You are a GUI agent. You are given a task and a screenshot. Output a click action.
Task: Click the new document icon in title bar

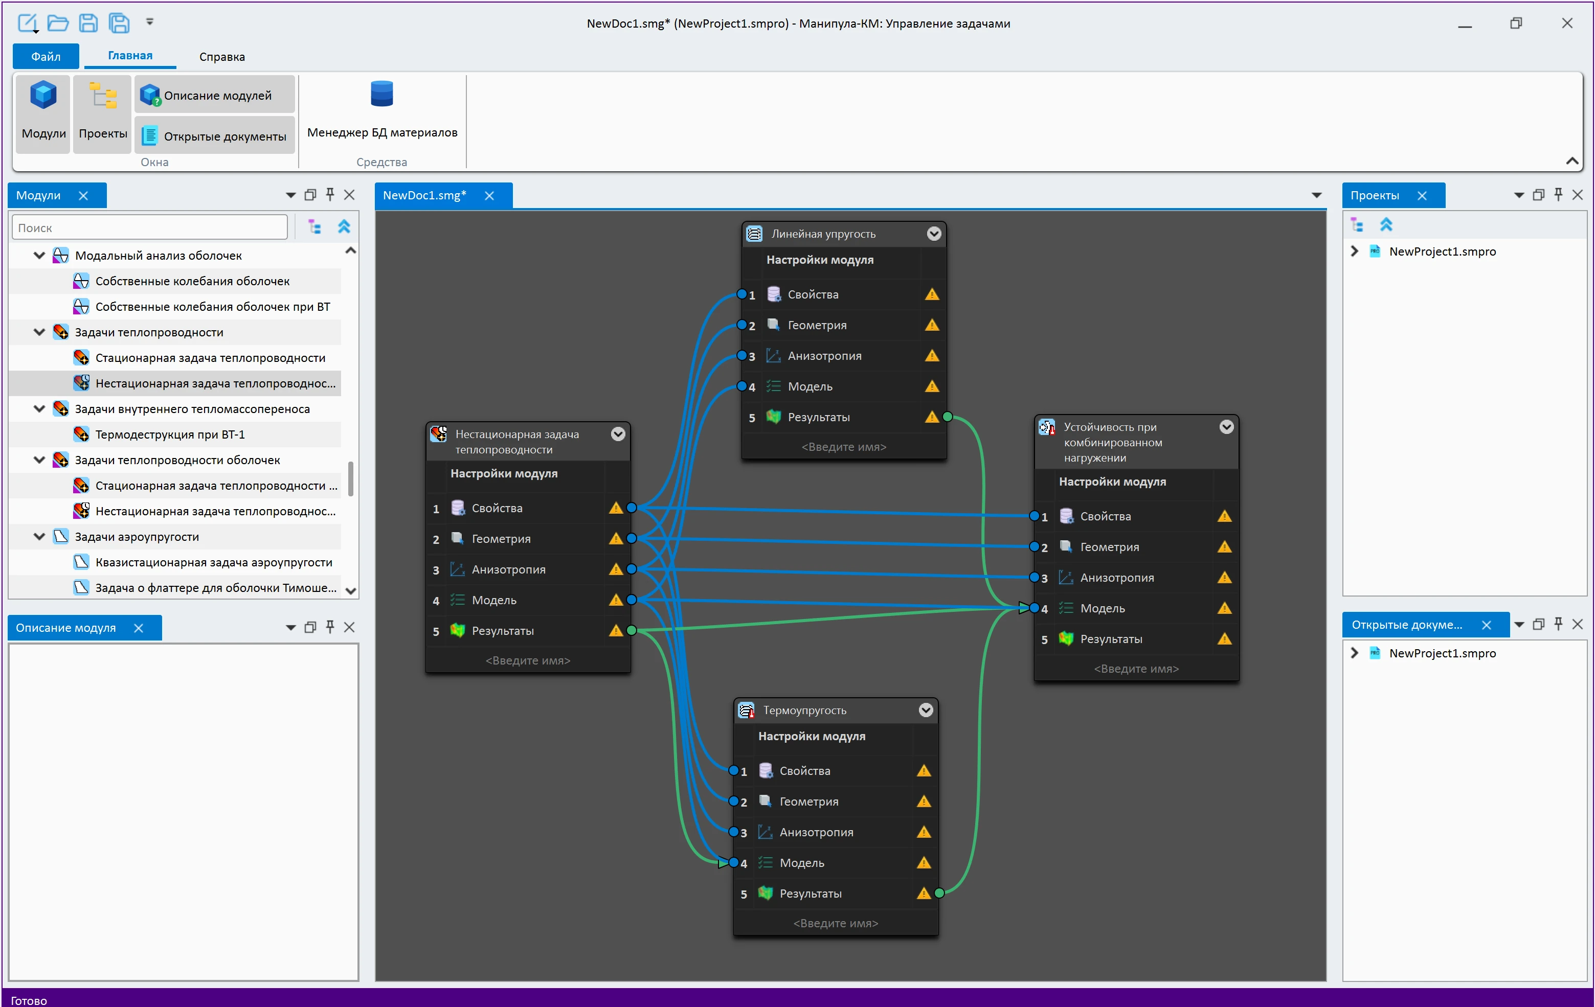pyautogui.click(x=28, y=23)
